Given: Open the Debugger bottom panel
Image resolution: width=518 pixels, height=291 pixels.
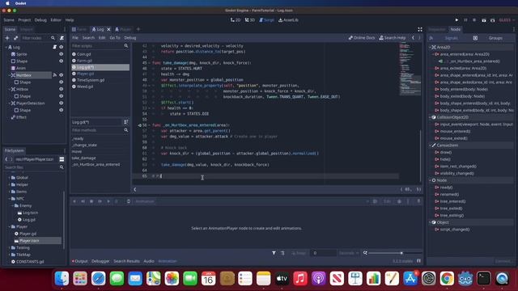Looking at the screenshot, I should click(100, 261).
